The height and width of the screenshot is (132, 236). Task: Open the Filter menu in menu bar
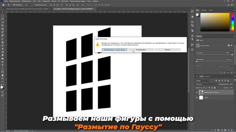coord(54,1)
